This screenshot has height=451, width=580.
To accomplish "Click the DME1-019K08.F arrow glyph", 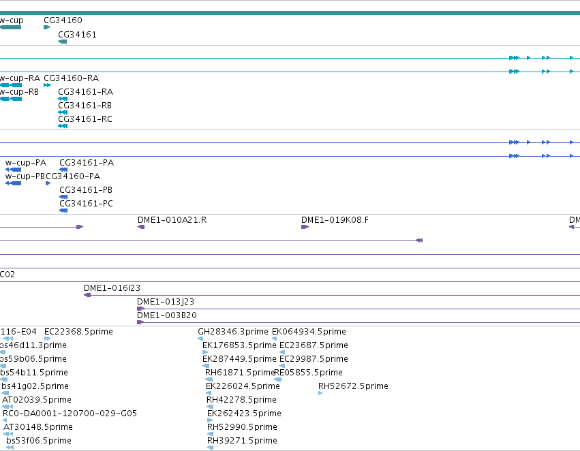I will pos(305,227).
